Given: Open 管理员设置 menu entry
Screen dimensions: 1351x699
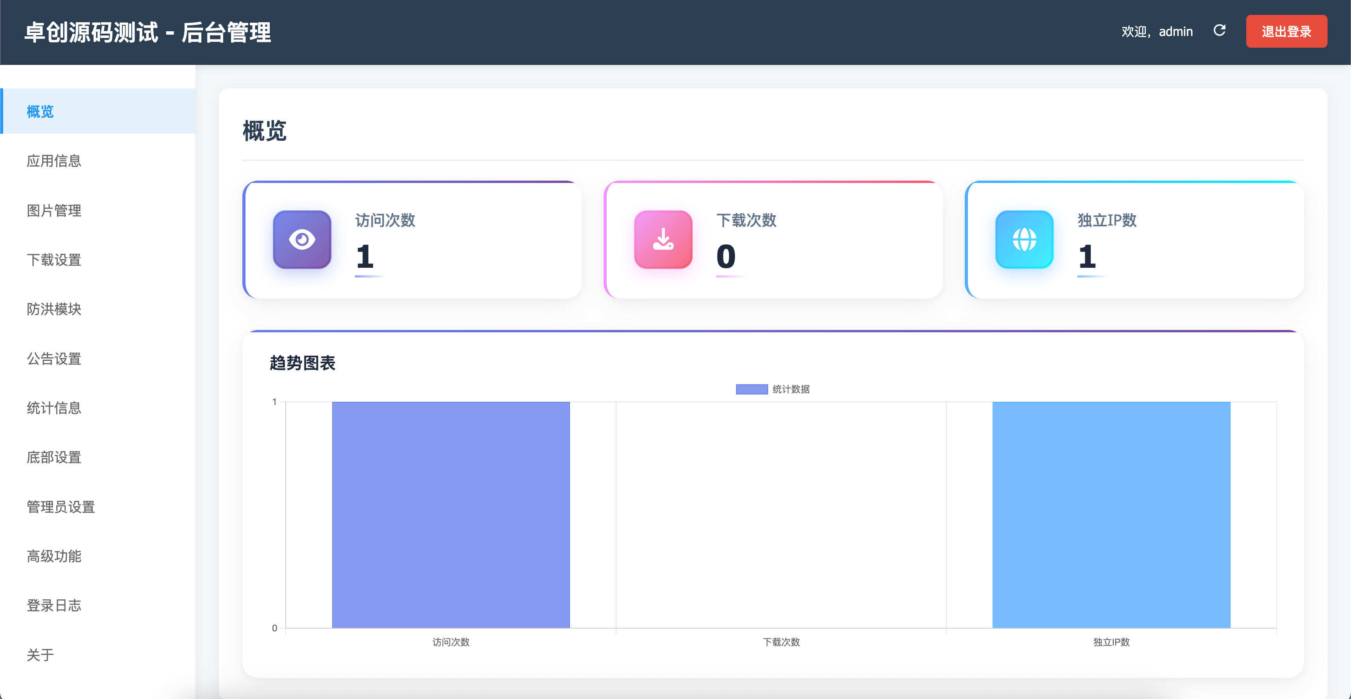Looking at the screenshot, I should [x=61, y=507].
